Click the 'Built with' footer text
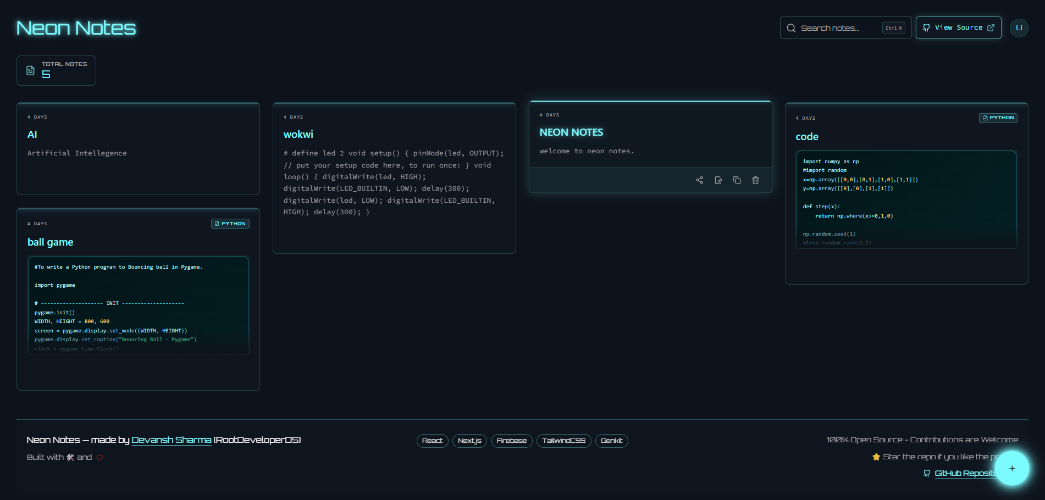 45,457
